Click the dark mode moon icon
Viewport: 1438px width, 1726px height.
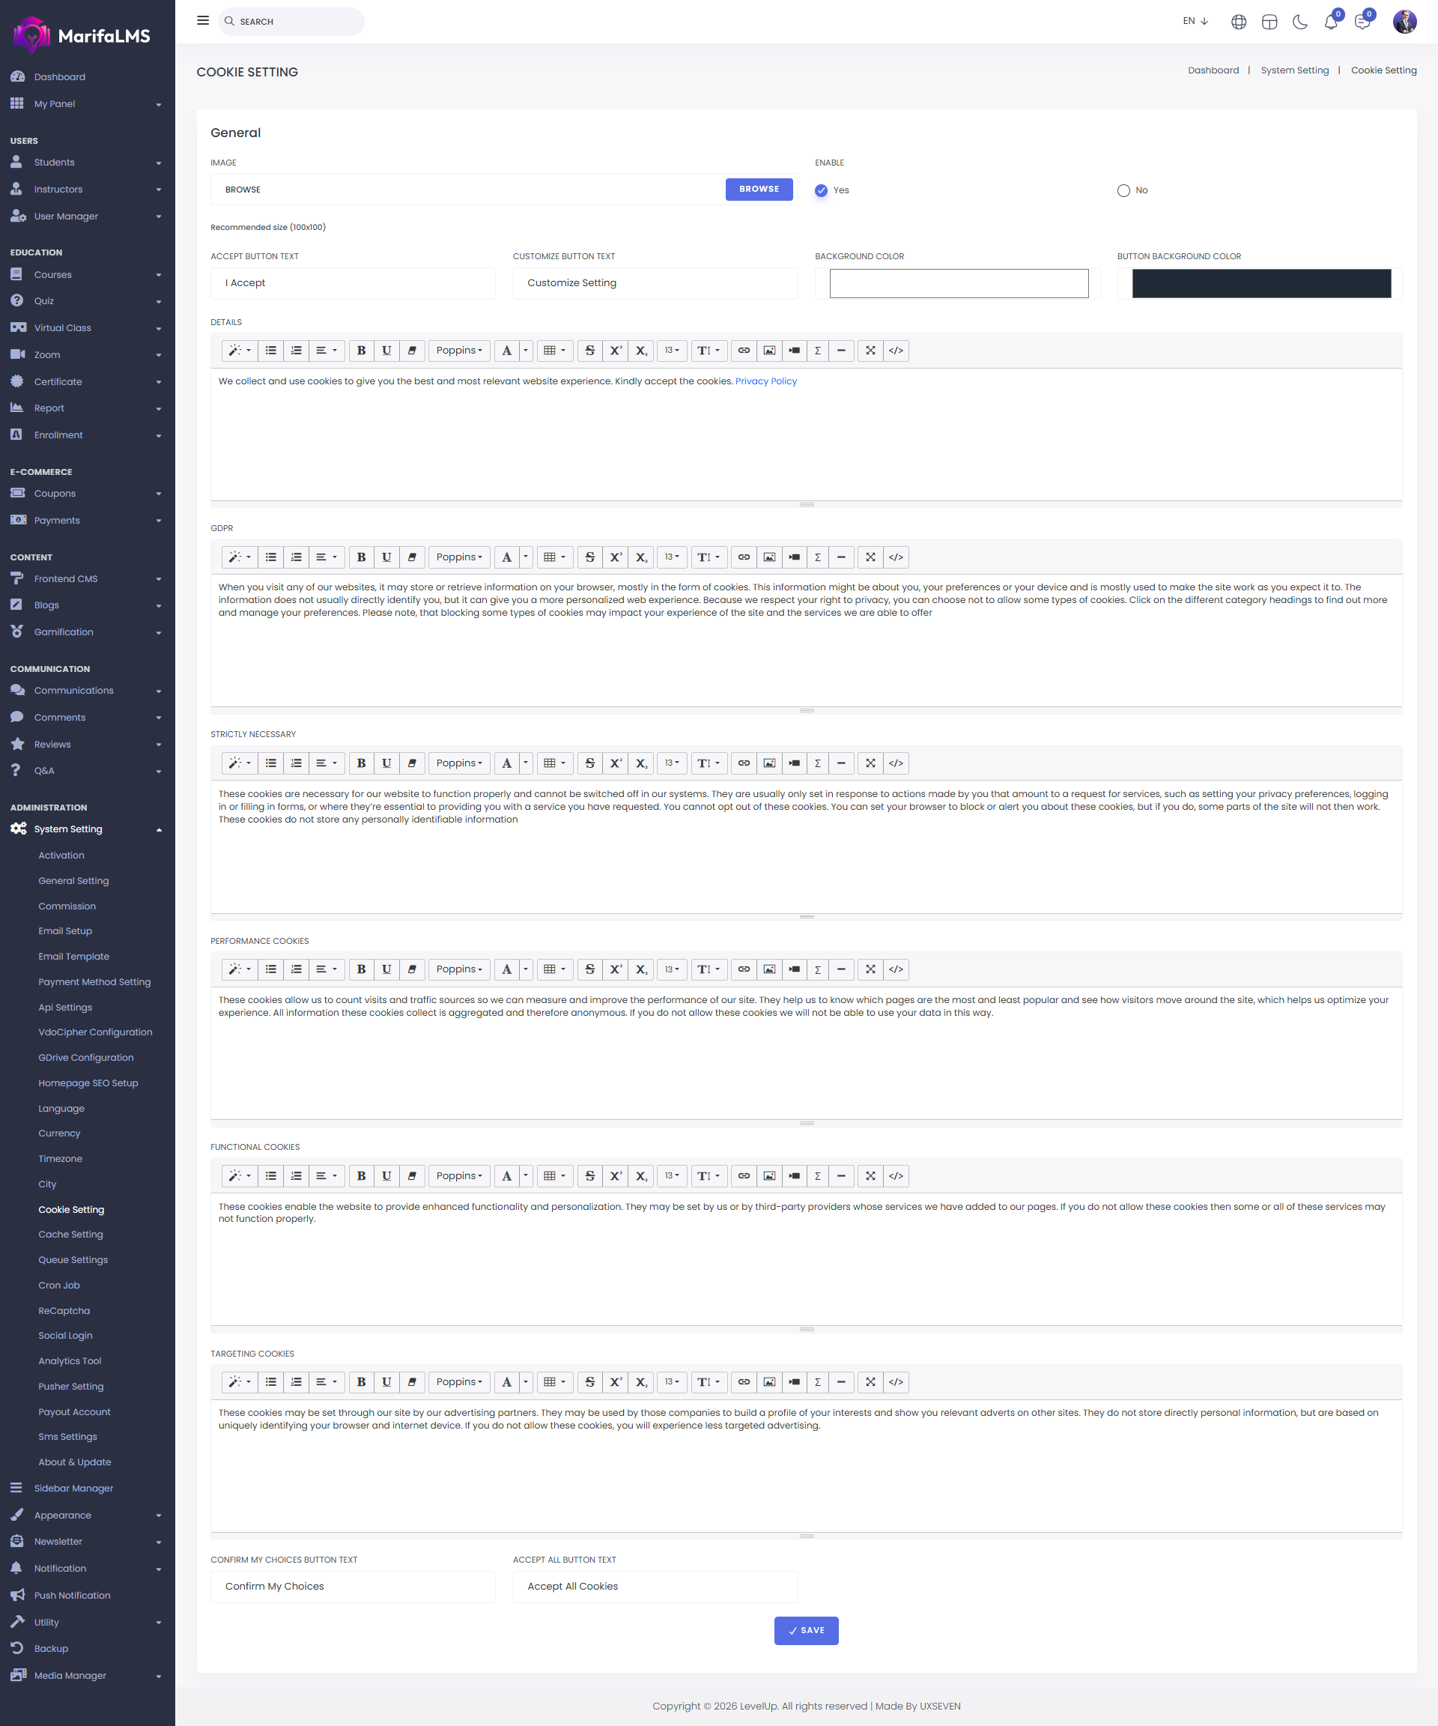1300,22
